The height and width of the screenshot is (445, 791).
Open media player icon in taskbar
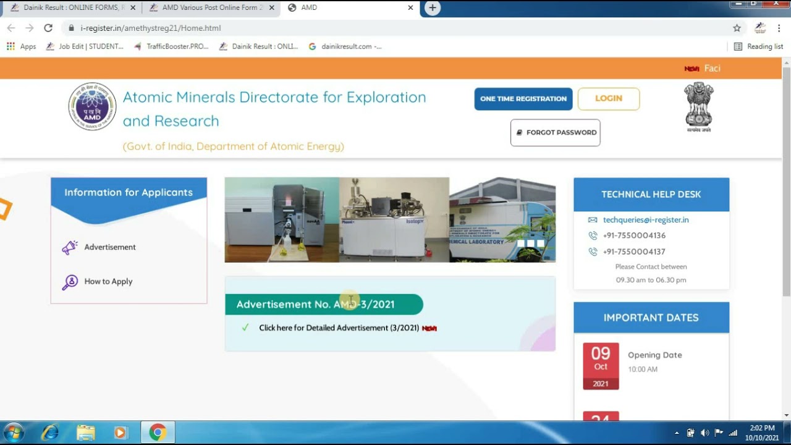121,433
